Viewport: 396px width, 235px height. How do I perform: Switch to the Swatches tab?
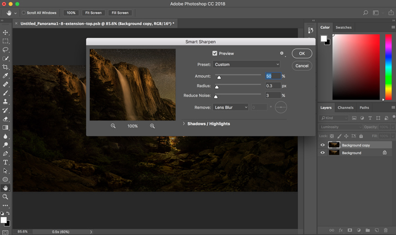tap(343, 27)
